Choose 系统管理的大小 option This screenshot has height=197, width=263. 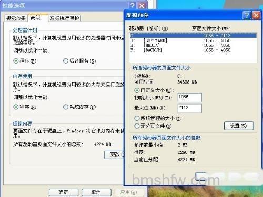[x=137, y=118]
